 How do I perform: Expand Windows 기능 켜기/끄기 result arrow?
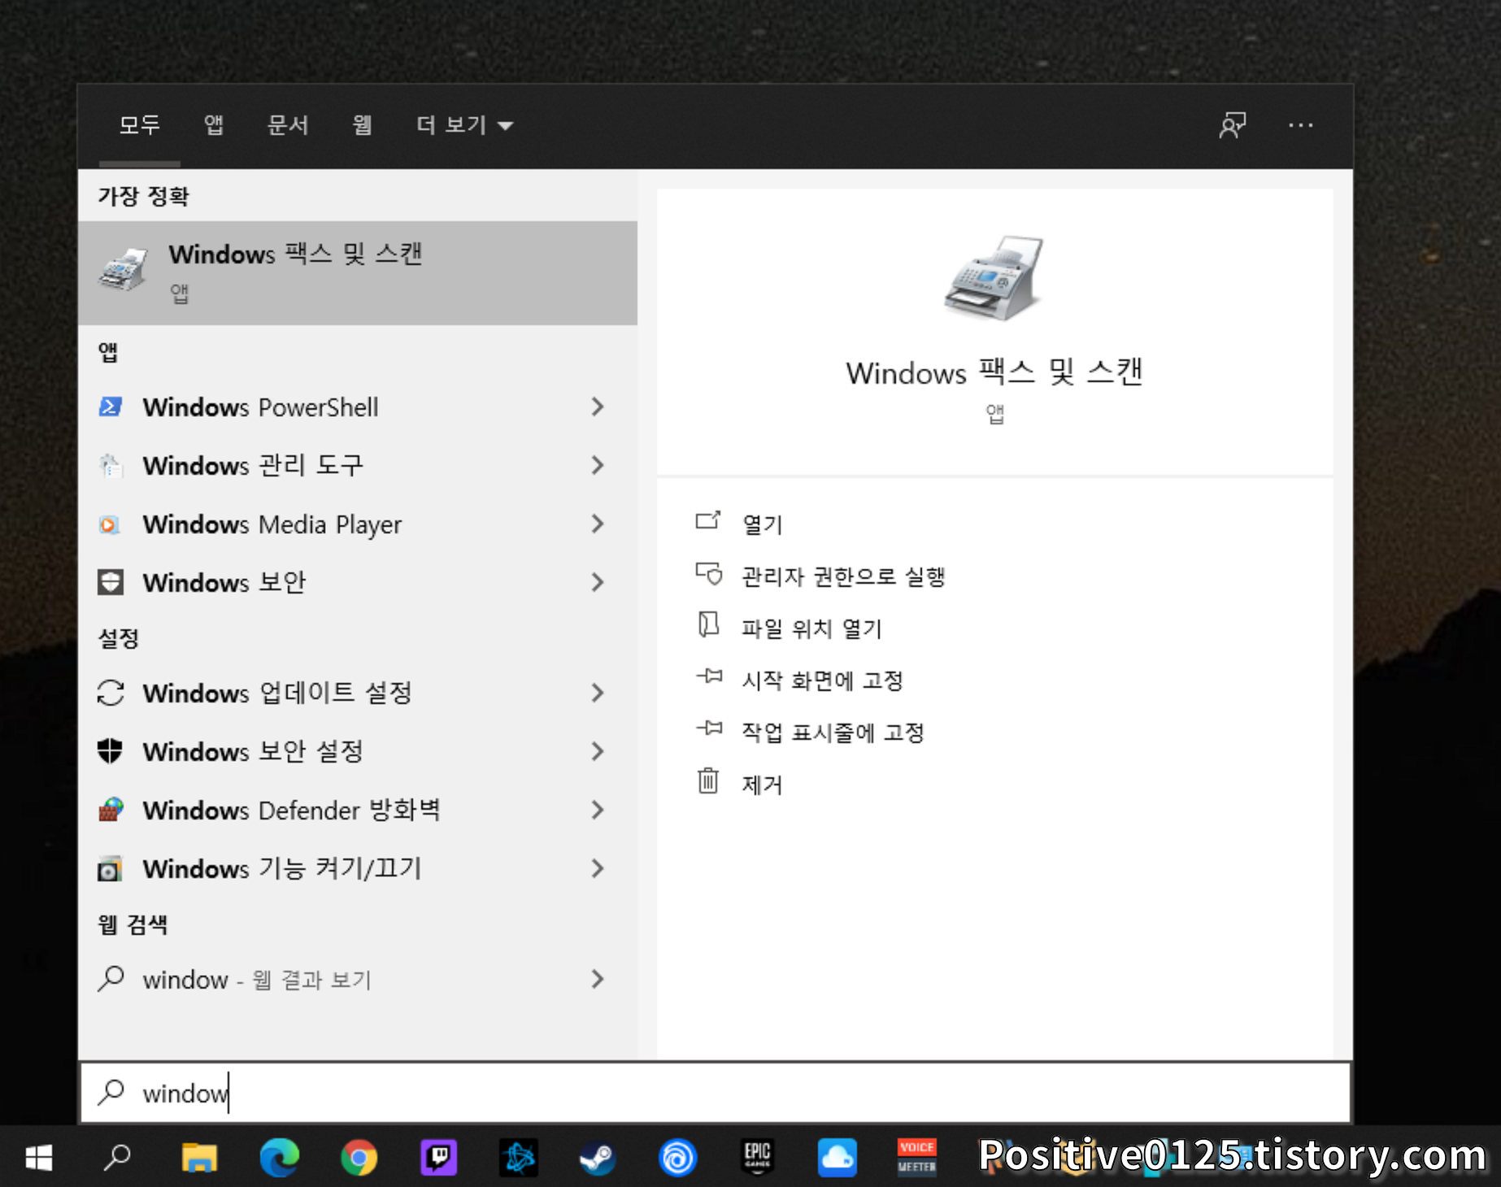[598, 868]
